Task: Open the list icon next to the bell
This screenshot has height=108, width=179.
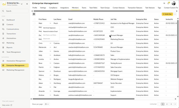Action: [164, 3]
